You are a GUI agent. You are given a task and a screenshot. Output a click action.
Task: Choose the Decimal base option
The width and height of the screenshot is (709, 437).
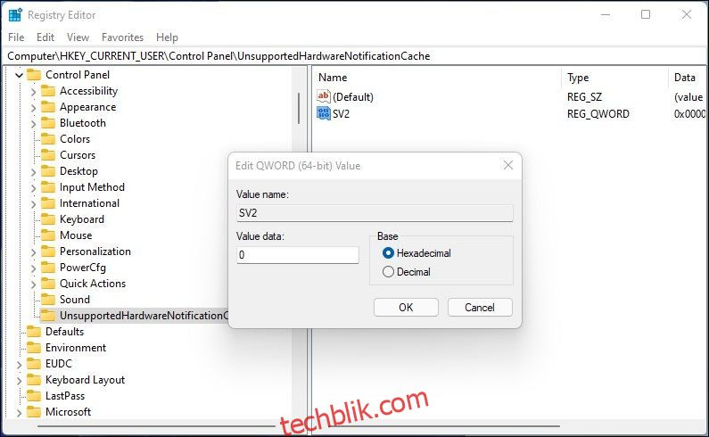click(388, 272)
